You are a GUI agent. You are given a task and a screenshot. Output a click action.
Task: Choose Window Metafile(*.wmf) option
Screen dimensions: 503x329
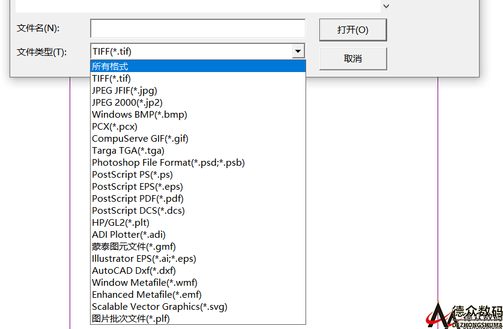(x=198, y=282)
